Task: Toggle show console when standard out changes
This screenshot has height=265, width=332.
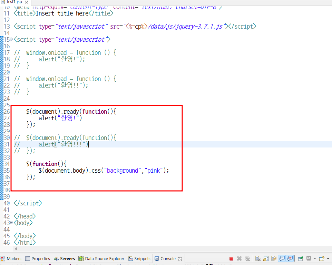Action: [282, 258]
